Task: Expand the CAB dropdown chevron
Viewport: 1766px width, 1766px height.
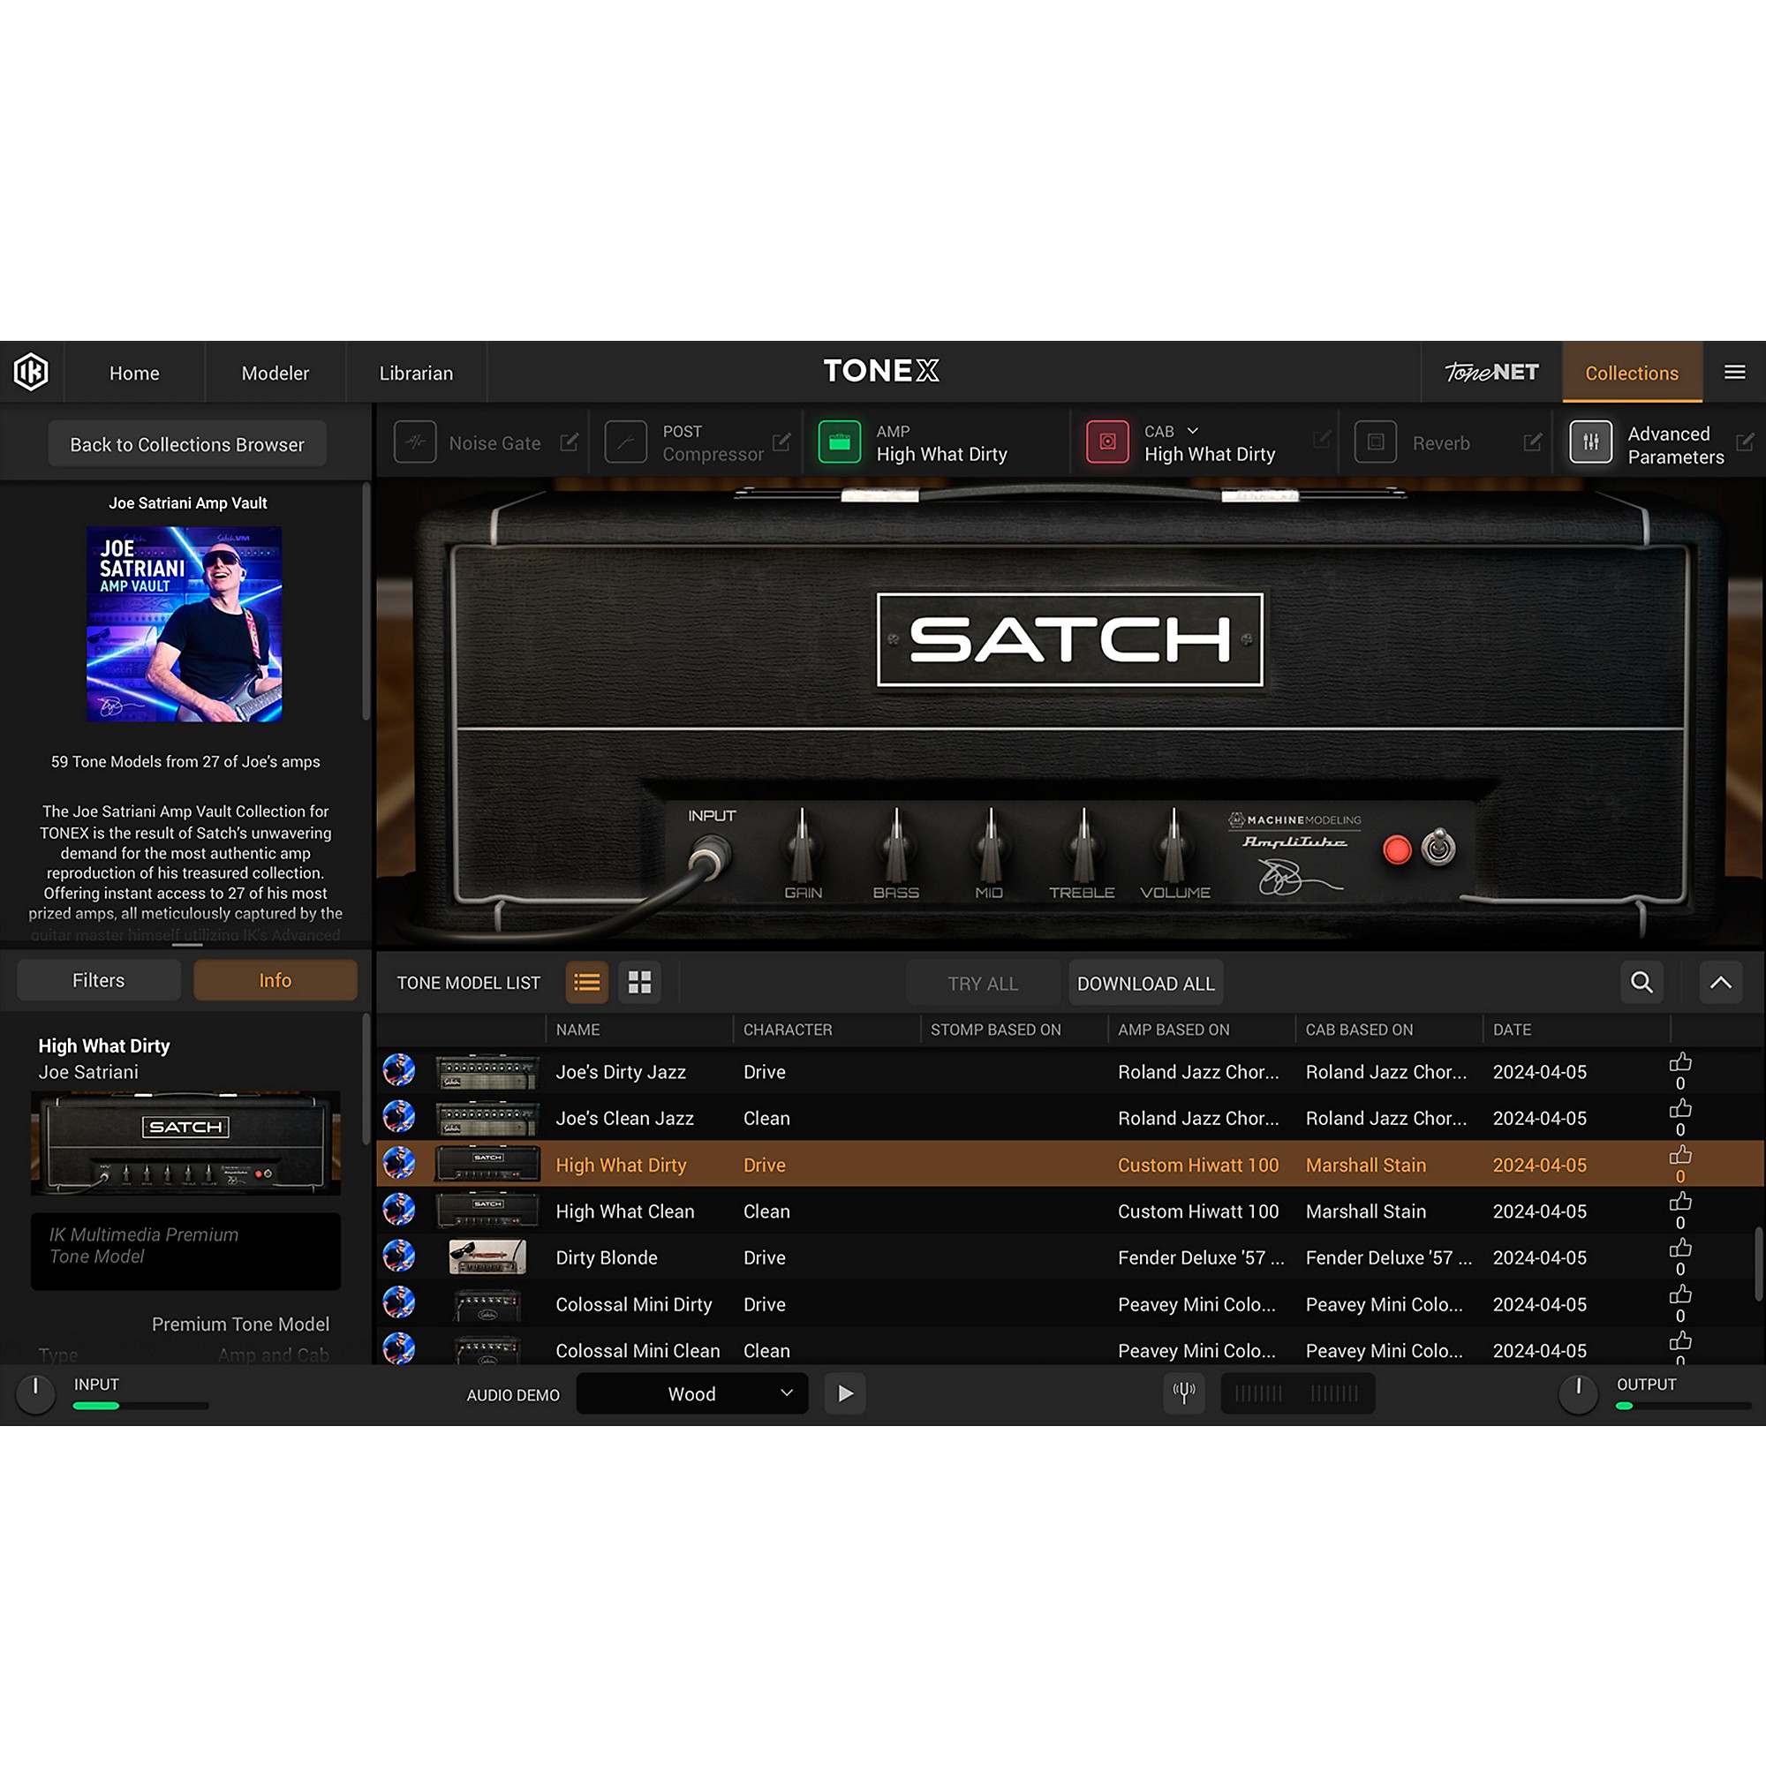Action: tap(1192, 431)
